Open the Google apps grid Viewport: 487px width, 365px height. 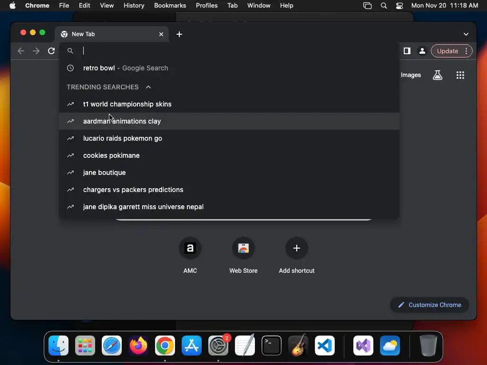pyautogui.click(x=460, y=75)
